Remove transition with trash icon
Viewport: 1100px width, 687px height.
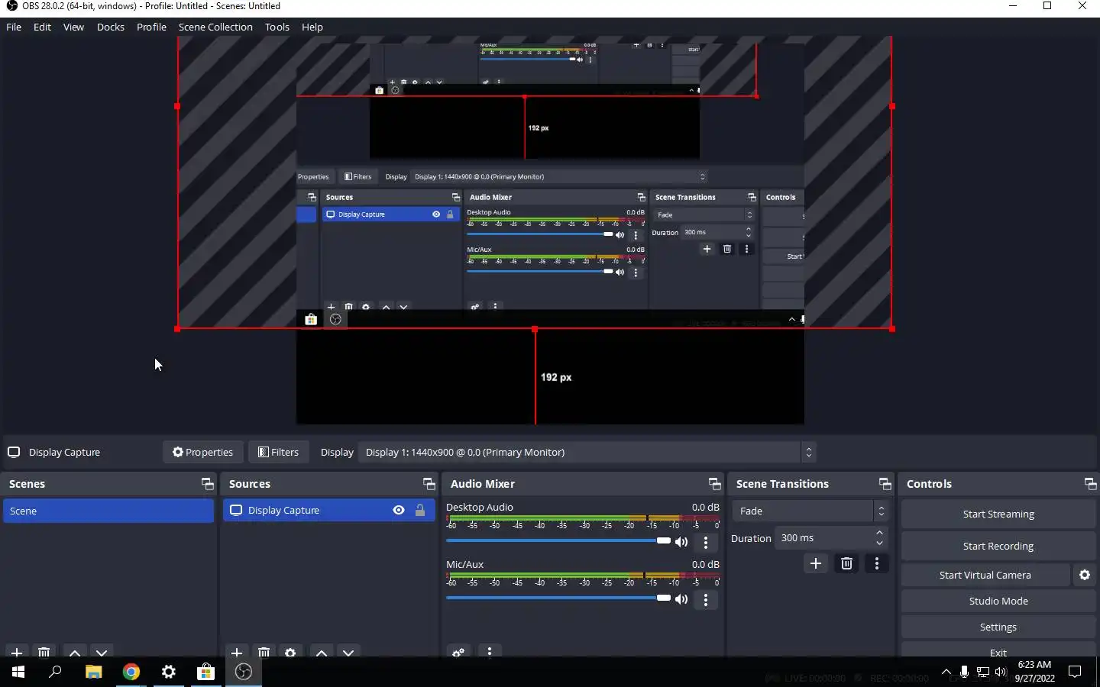coord(846,563)
